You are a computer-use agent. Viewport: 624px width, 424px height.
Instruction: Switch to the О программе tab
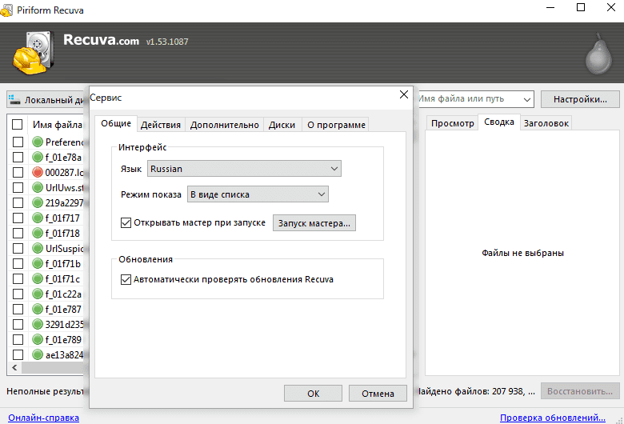coord(336,125)
